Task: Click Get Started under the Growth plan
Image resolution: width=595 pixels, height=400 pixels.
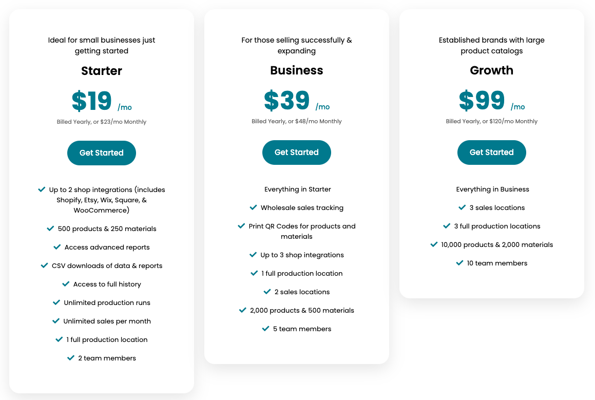Action: point(491,152)
